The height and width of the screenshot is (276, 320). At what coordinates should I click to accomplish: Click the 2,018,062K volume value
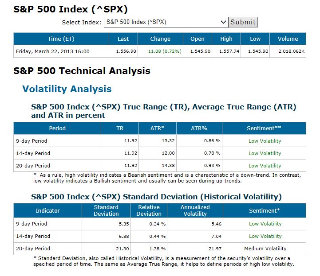290,51
